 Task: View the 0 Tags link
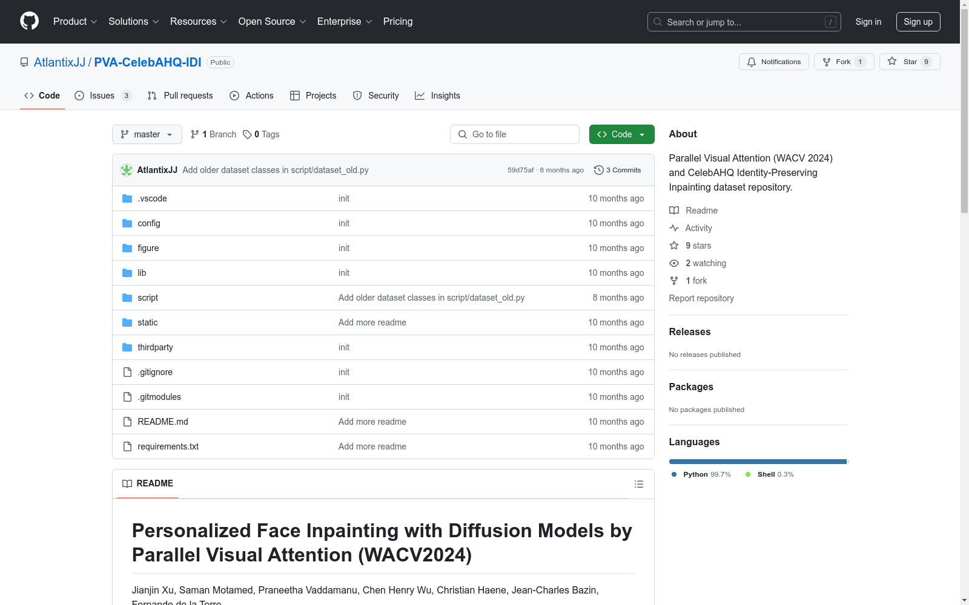pyautogui.click(x=261, y=134)
